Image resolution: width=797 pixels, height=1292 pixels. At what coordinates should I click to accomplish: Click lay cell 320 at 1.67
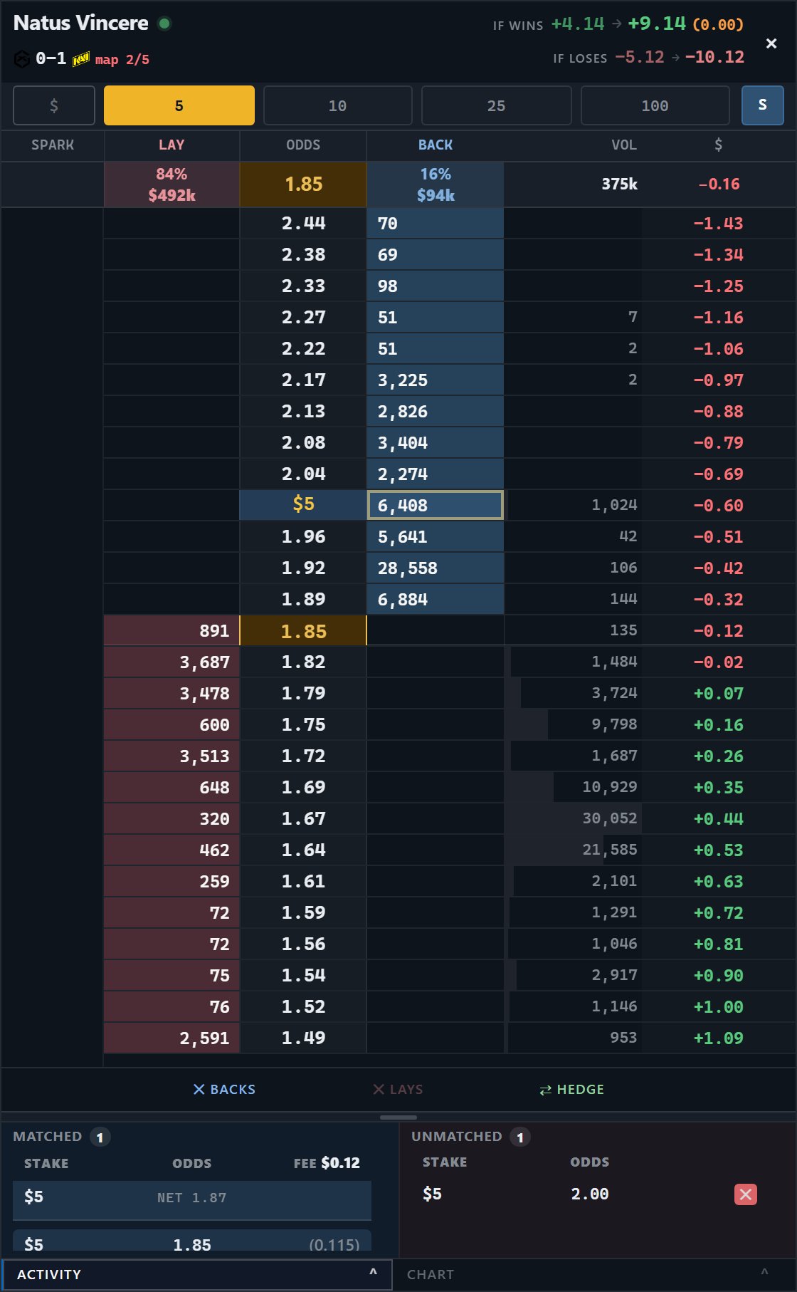coord(171,819)
